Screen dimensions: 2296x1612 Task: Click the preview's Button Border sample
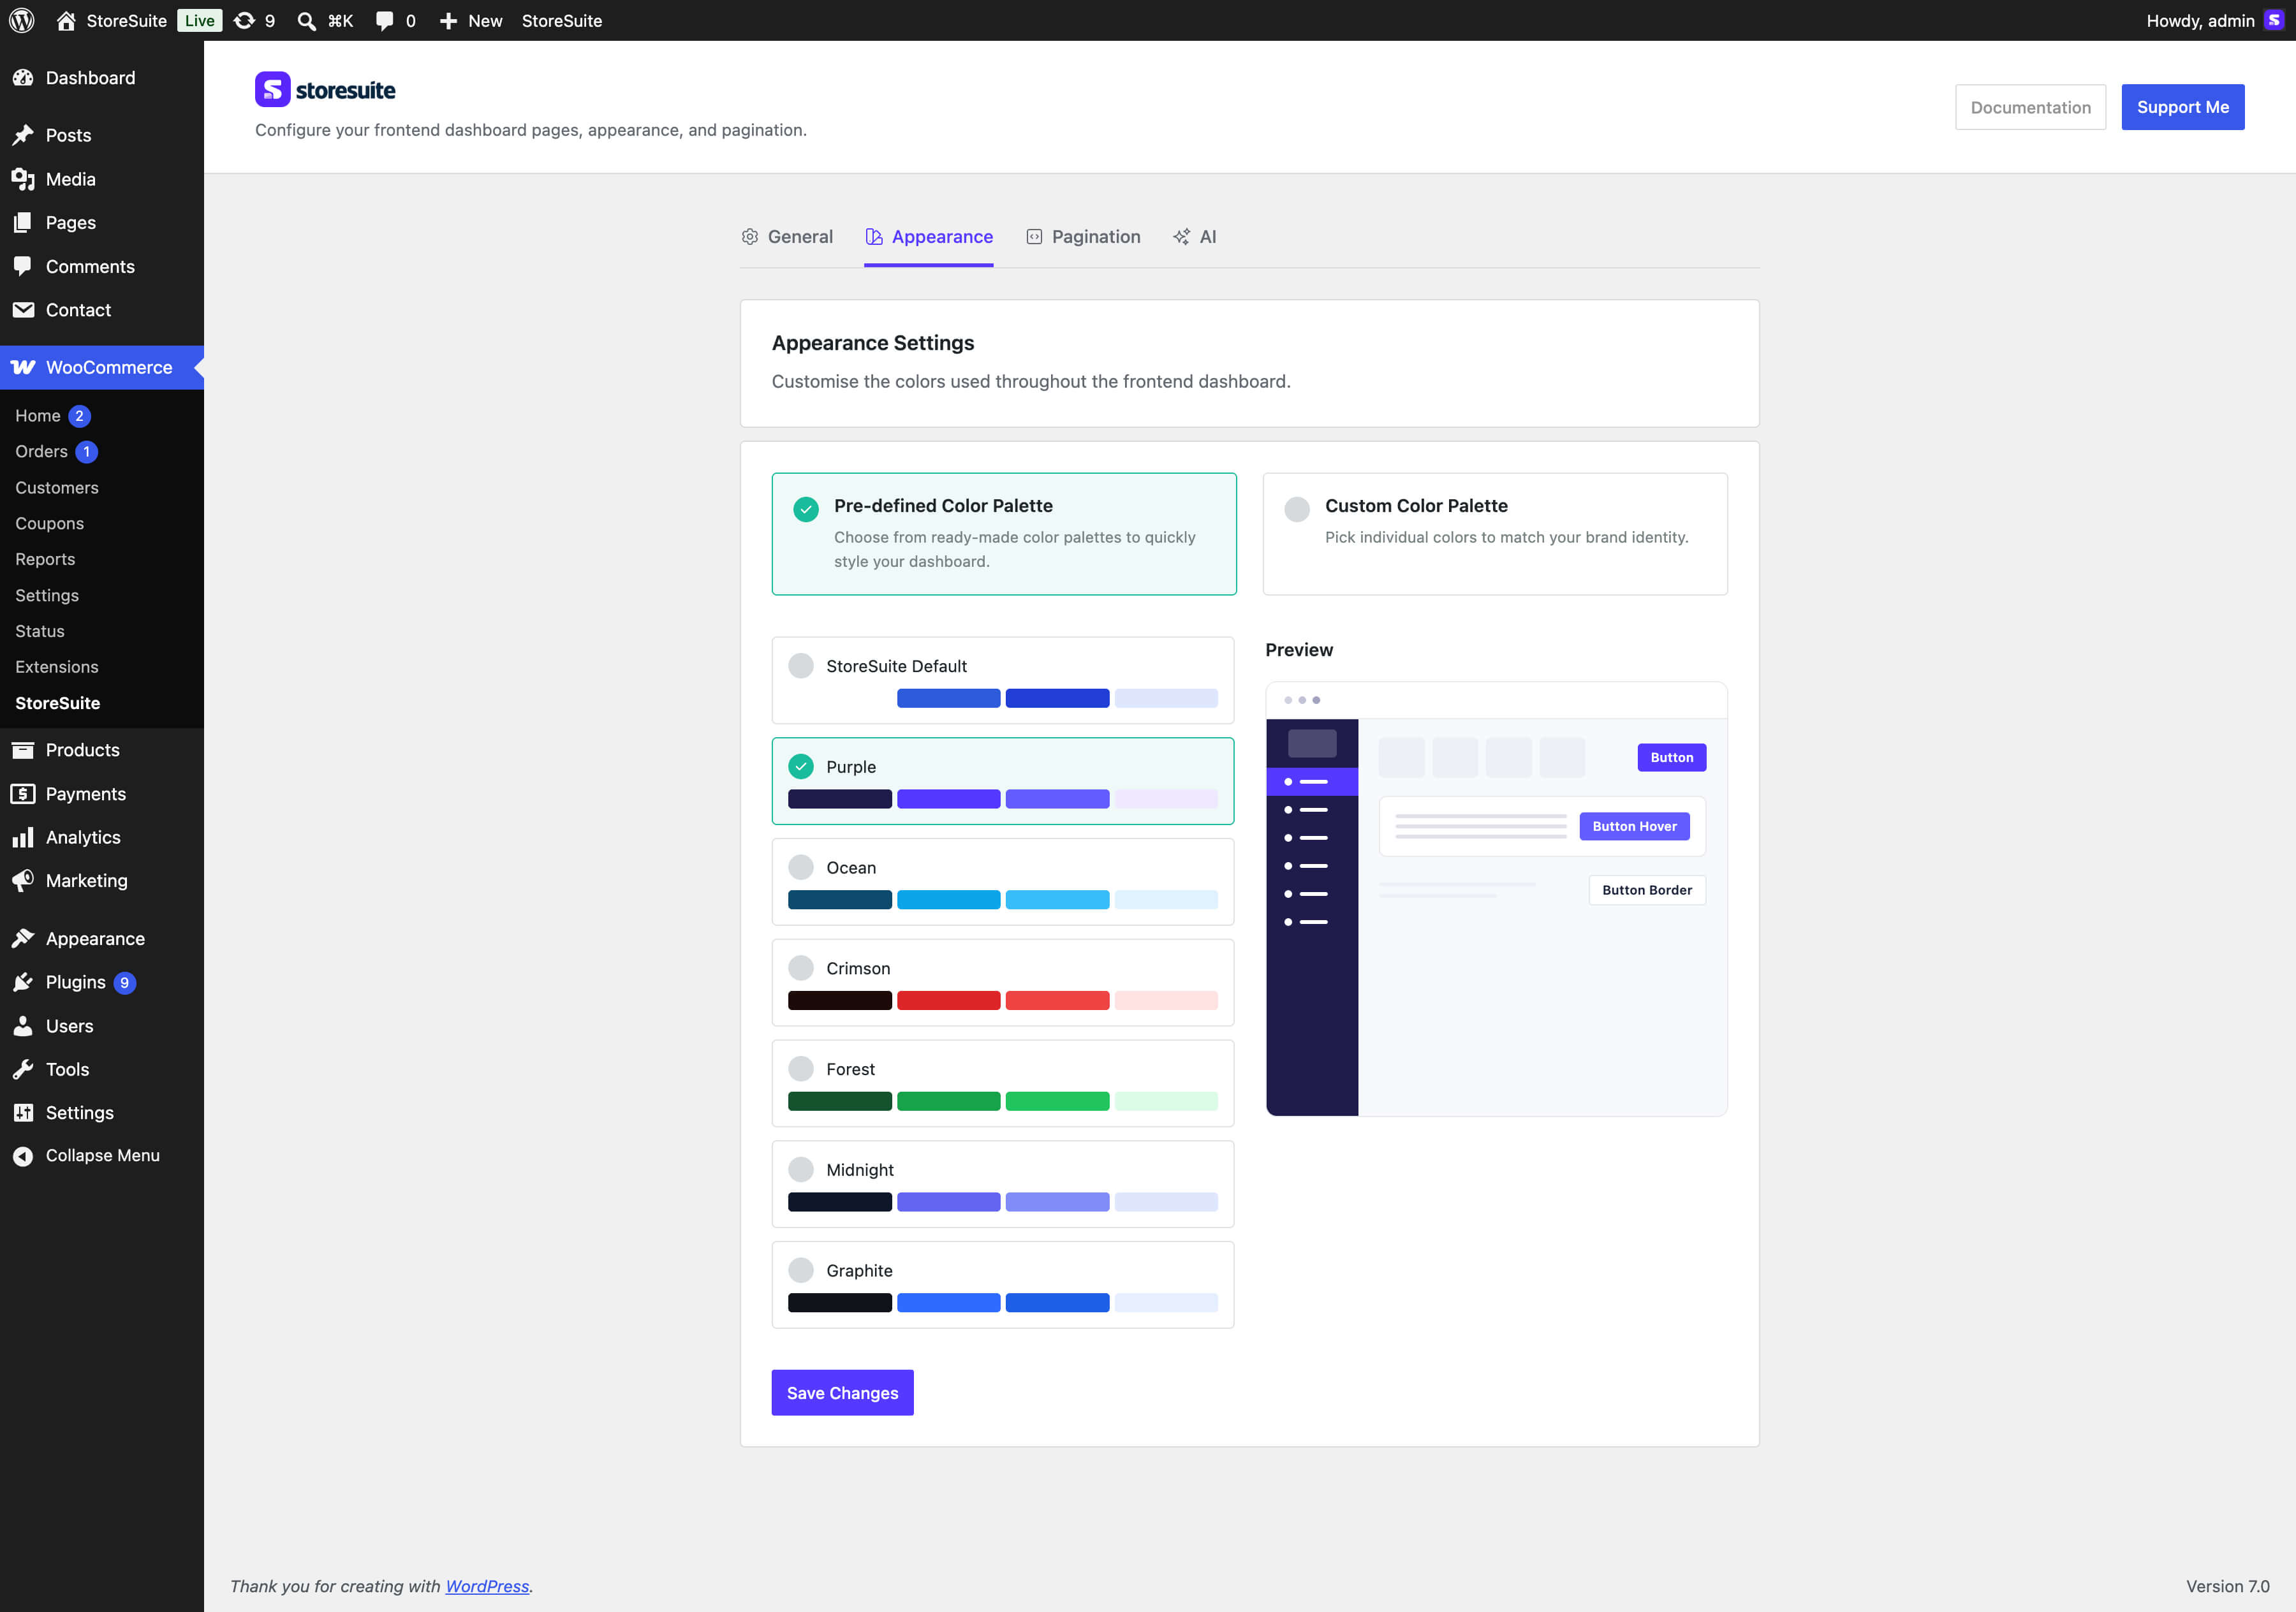click(x=1647, y=890)
